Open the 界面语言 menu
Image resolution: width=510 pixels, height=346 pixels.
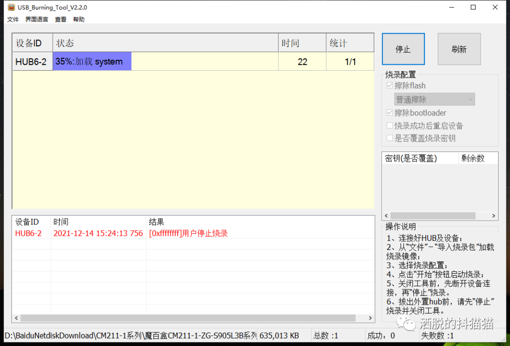click(x=37, y=19)
